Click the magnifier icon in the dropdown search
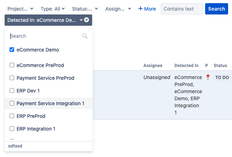The height and width of the screenshot is (157, 232). pos(85,36)
